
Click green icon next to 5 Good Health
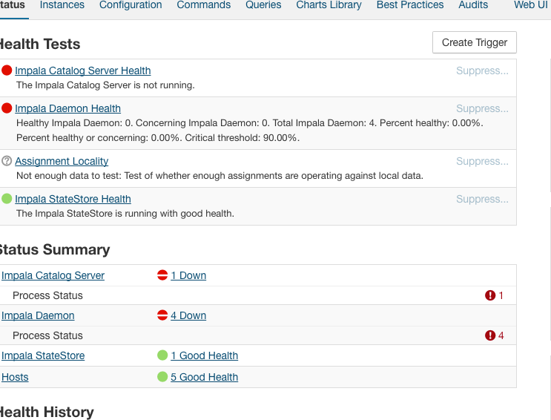point(162,377)
